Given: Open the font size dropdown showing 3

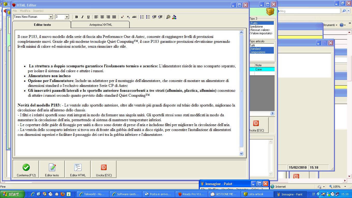Looking at the screenshot, I should 67,17.
